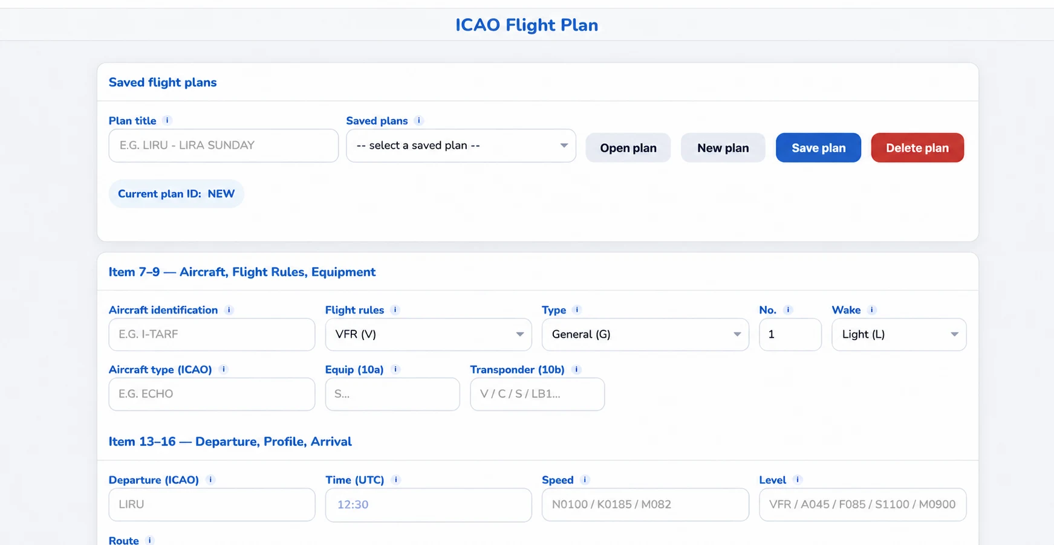Click the info icon beside Speed

click(585, 480)
